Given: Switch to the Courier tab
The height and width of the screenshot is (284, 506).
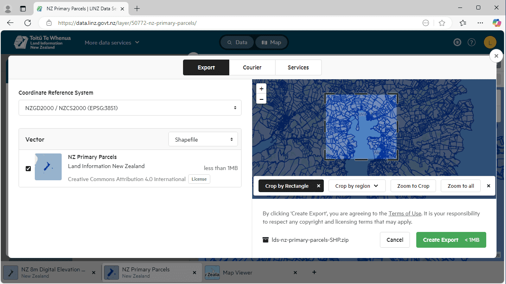Looking at the screenshot, I should point(252,67).
